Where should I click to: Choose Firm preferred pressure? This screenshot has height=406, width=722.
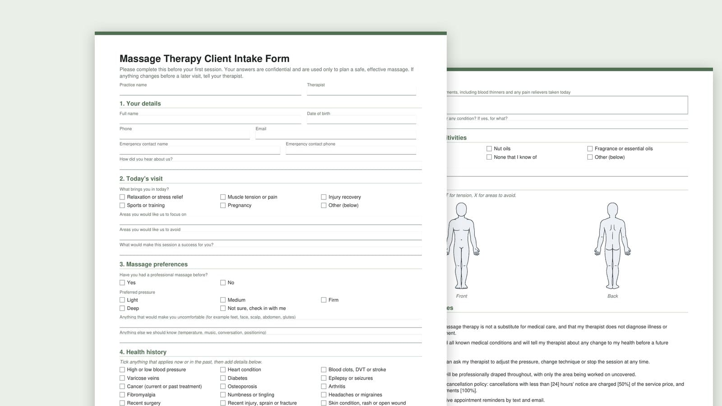324,300
